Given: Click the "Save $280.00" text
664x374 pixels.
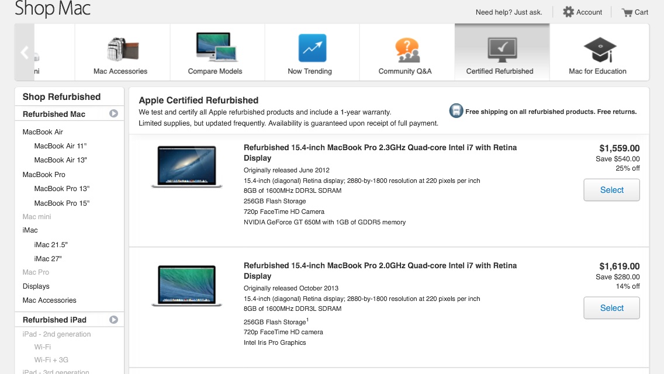Looking at the screenshot, I should (617, 277).
